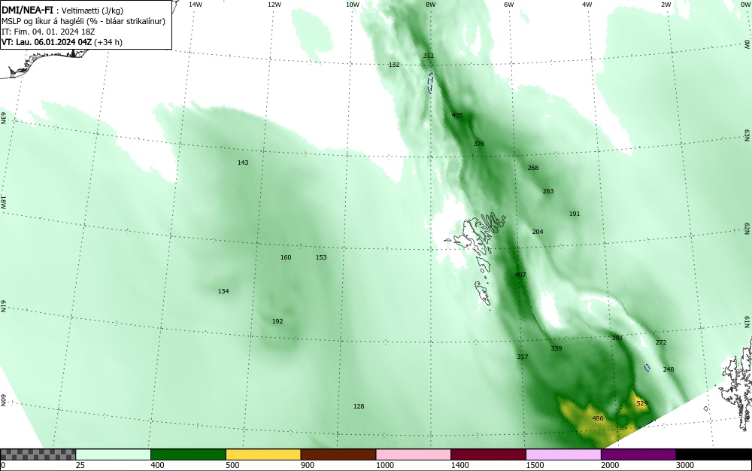Image resolution: width=752 pixels, height=471 pixels.
Task: Click the 2W longitude label
Action: click(666, 5)
